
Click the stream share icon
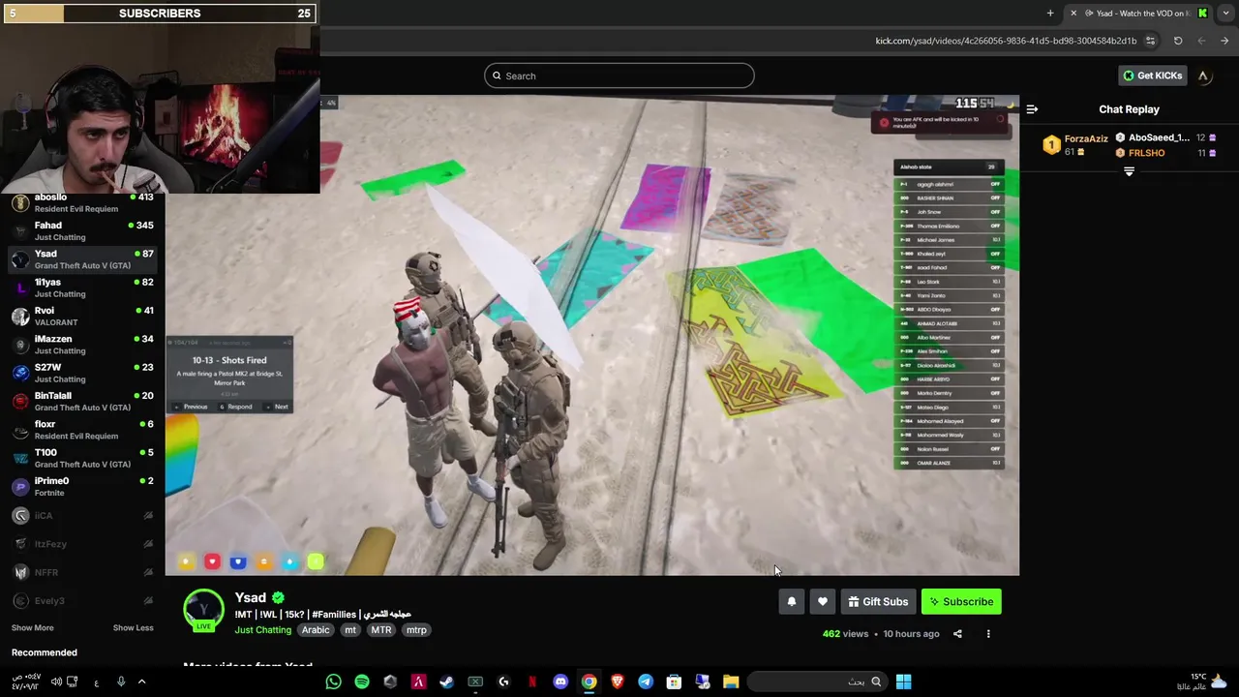click(x=957, y=634)
